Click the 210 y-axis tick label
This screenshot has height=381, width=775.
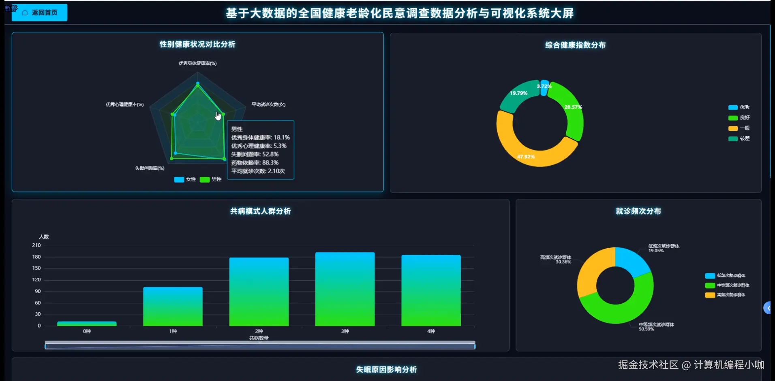tap(36, 245)
